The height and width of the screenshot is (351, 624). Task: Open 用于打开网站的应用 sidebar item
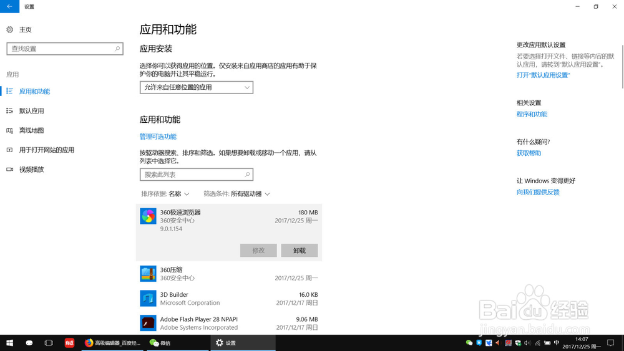pyautogui.click(x=47, y=150)
